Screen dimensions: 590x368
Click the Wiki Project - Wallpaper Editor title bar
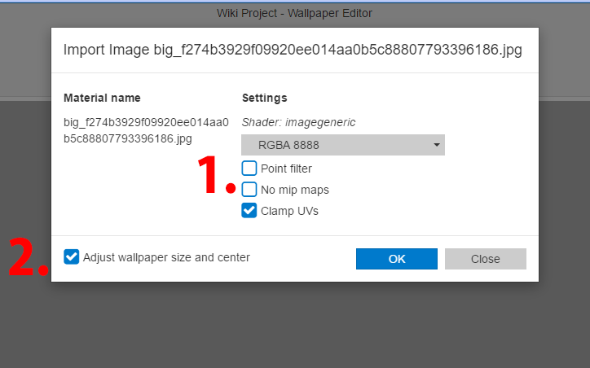(294, 13)
